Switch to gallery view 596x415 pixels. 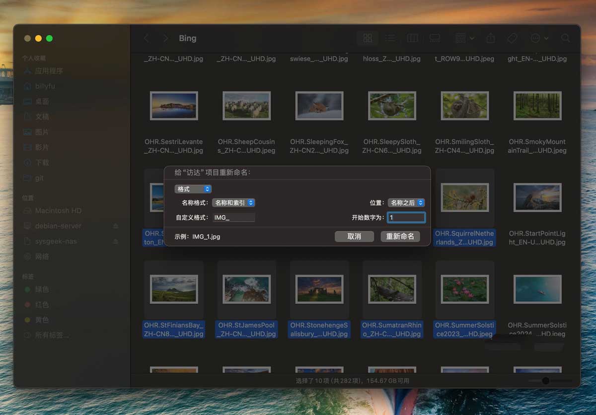coord(435,38)
